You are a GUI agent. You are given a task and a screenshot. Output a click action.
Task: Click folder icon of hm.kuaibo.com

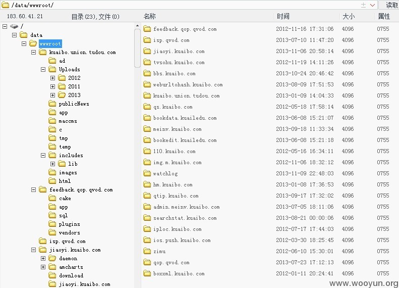click(147, 184)
